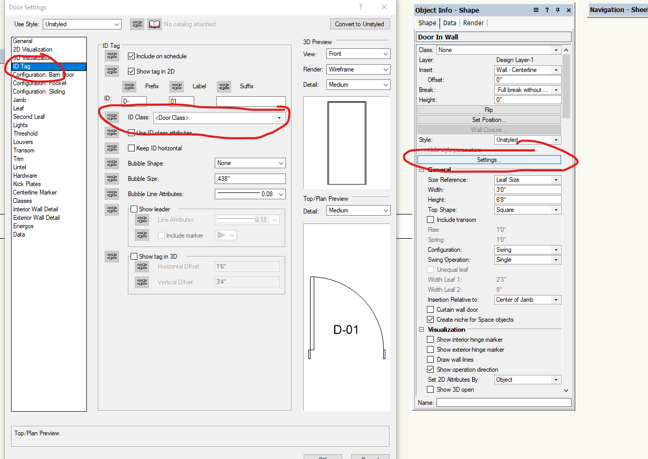Click the Convert to Unstyled button
The height and width of the screenshot is (459, 648).
click(x=360, y=24)
